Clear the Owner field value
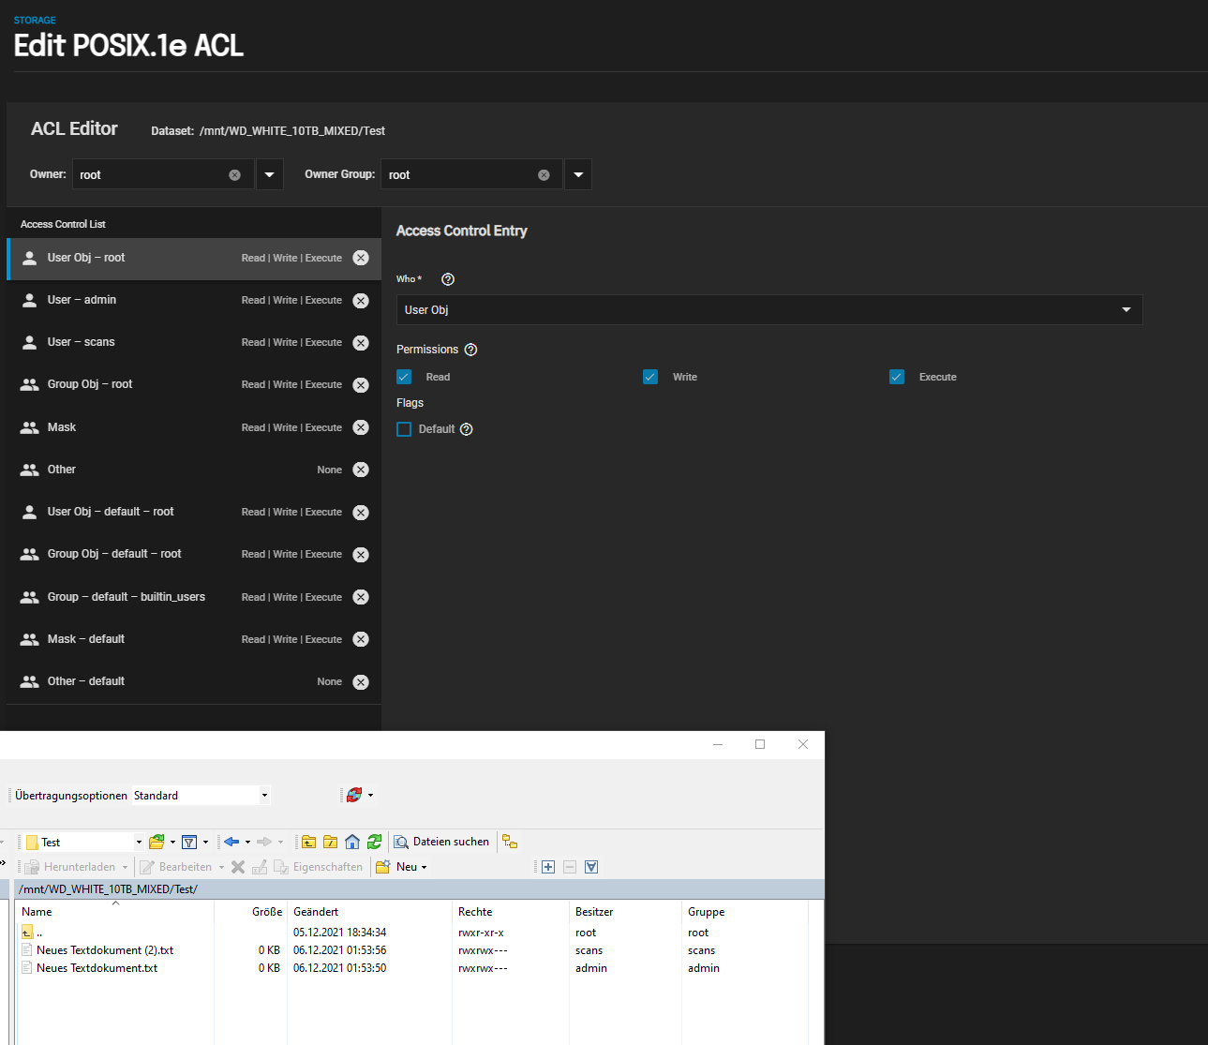The height and width of the screenshot is (1045, 1208). [x=234, y=175]
